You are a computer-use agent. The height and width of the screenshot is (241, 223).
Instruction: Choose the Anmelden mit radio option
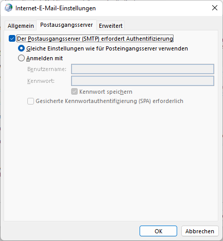[x=21, y=58]
